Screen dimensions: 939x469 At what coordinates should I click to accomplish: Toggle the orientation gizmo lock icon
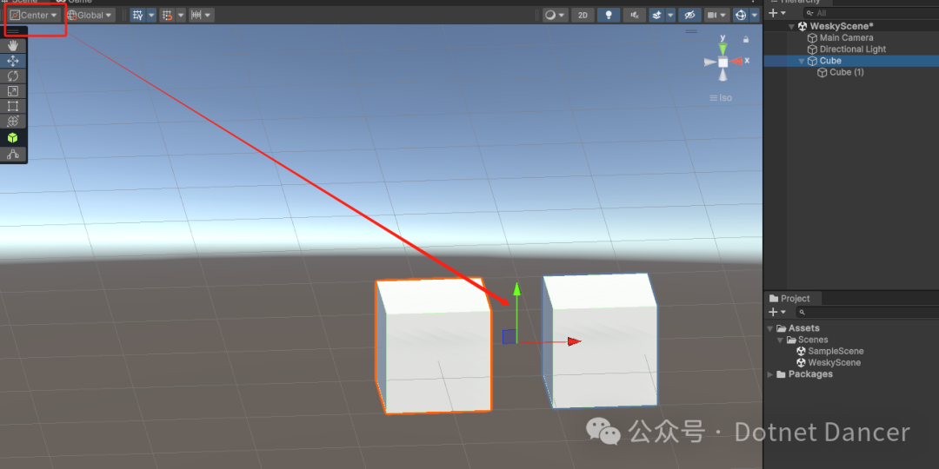tap(746, 39)
